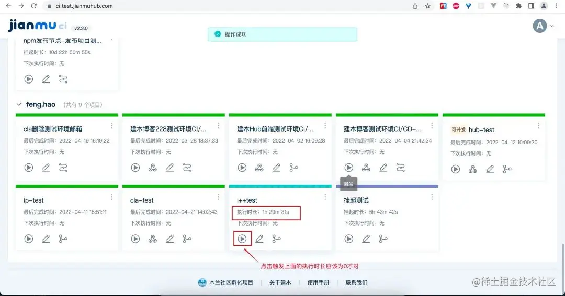Open webhook icon on 建木Hub前端测试环境CI card
The width and height of the screenshot is (565, 296).
pyautogui.click(x=259, y=168)
